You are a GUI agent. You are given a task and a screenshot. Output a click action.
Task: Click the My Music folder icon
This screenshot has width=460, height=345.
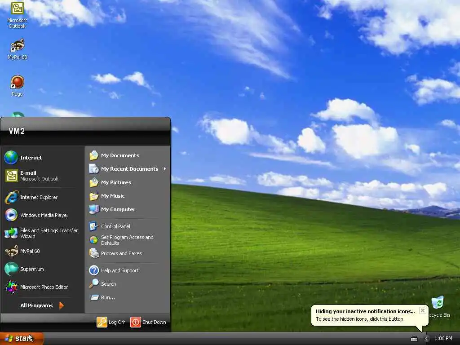click(x=94, y=196)
